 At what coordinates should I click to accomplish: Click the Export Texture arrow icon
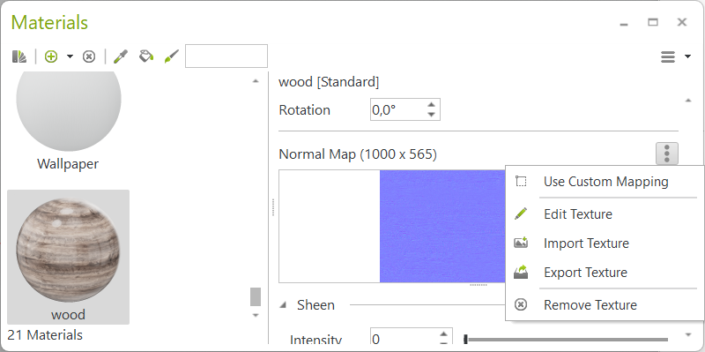pos(521,273)
